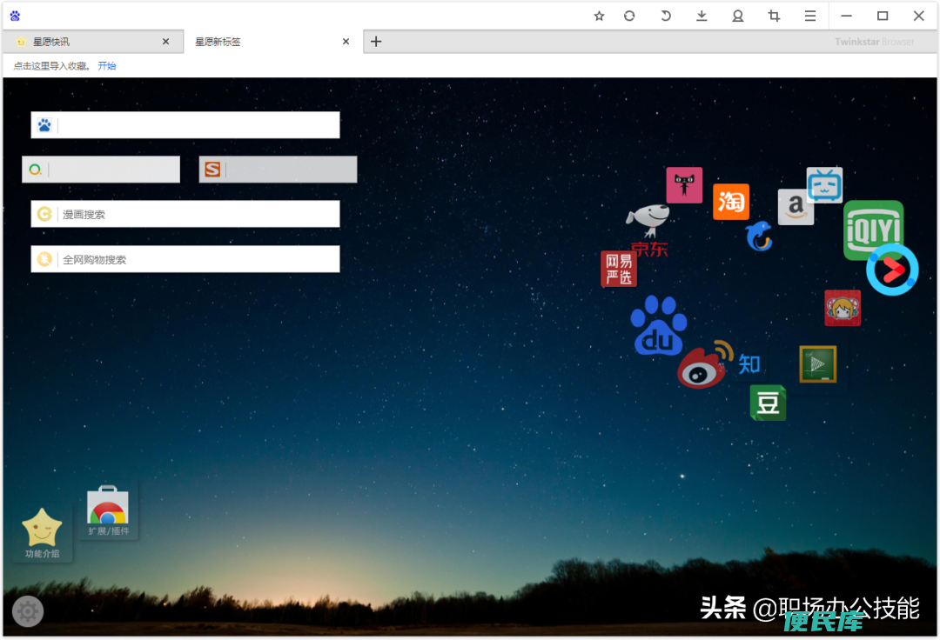The image size is (940, 640).
Task: Open the 功能介绍 star icon
Action: [x=42, y=533]
